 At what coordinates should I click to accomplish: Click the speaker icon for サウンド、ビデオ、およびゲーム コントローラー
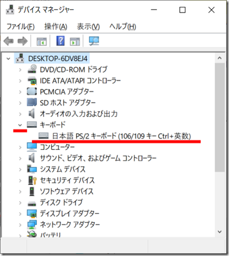(32, 158)
